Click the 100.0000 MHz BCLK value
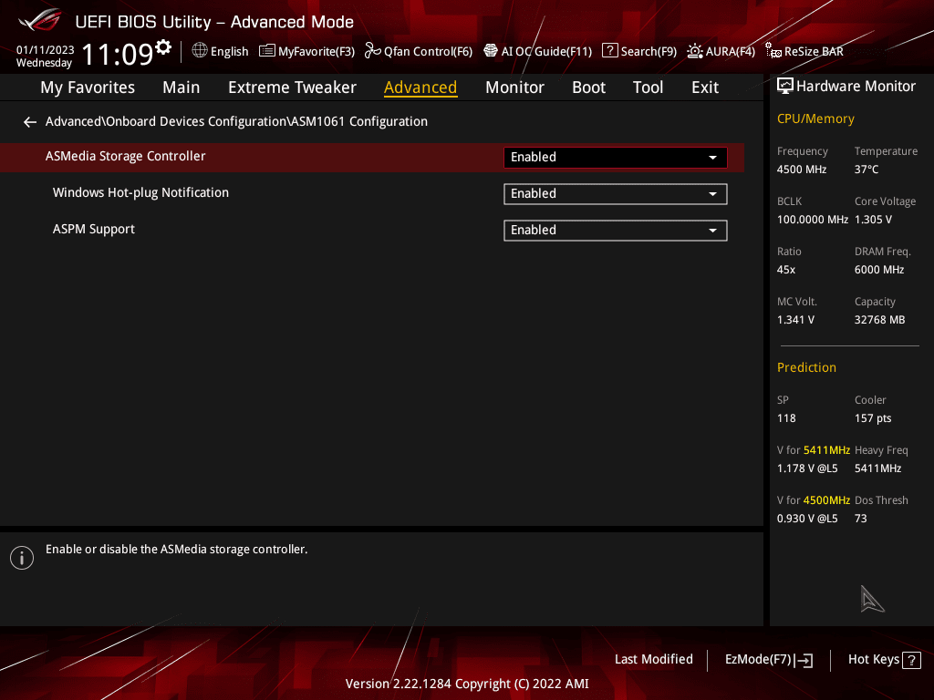The image size is (934, 700). click(x=813, y=220)
